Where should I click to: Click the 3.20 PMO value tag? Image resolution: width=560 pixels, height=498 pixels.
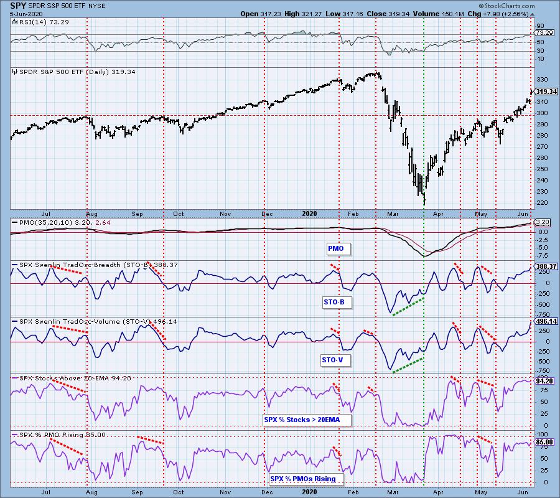pos(543,222)
